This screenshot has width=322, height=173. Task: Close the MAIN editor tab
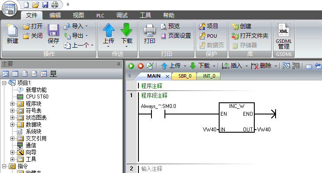click(x=168, y=76)
